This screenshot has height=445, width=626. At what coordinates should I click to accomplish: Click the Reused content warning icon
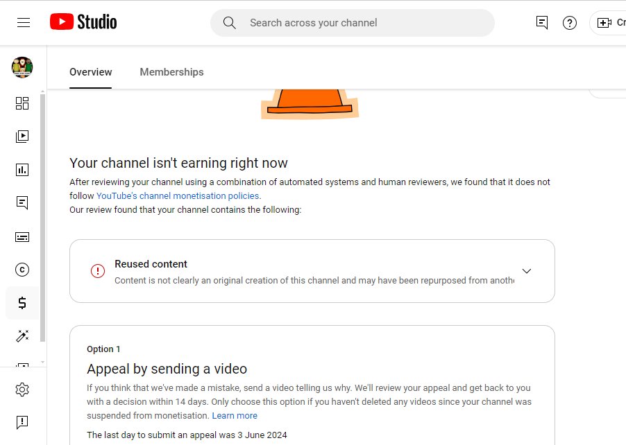(x=97, y=271)
